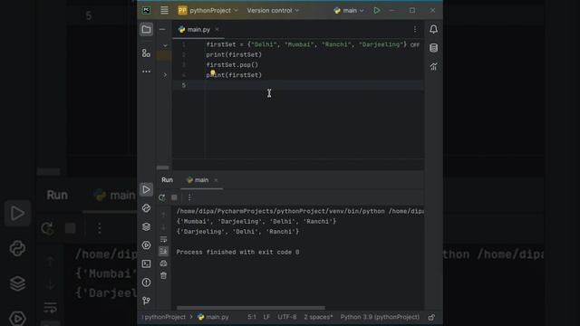Click the PyCharm application logo icon

(x=147, y=10)
